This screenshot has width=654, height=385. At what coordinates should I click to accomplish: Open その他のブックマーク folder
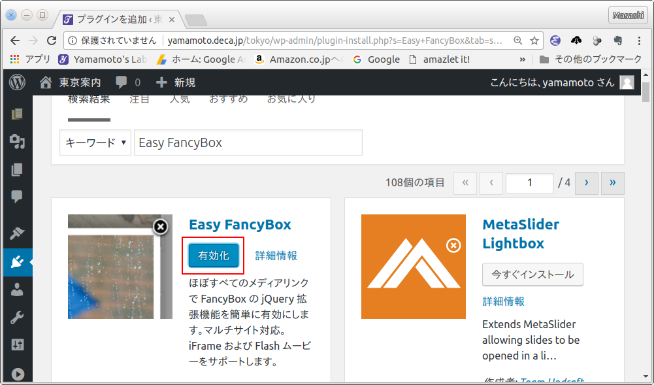[x=590, y=59]
